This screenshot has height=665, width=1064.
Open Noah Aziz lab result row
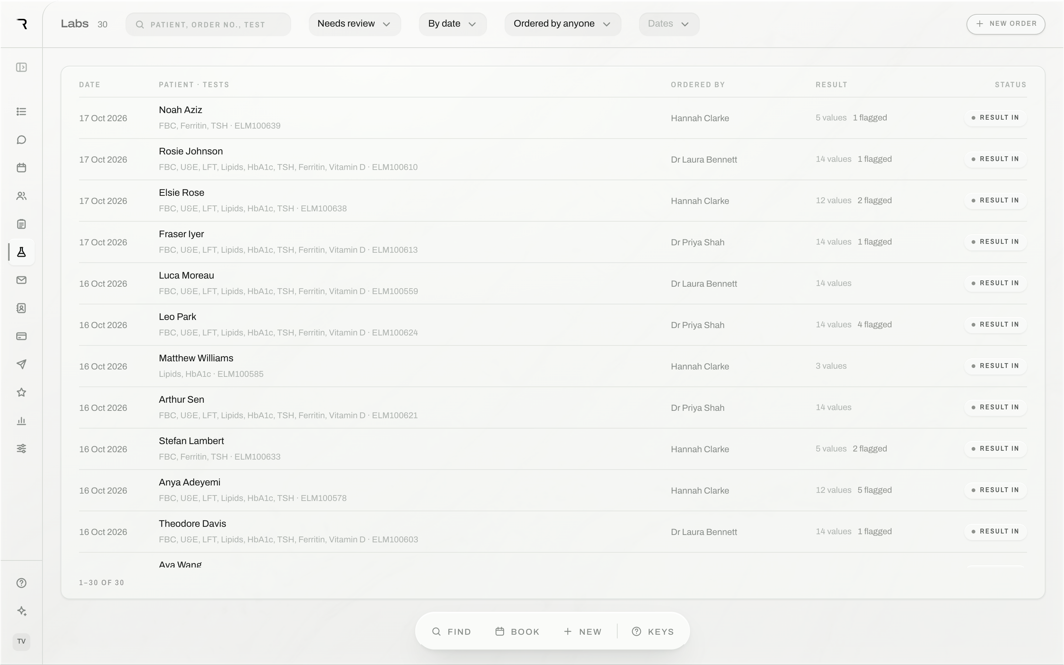(x=553, y=118)
